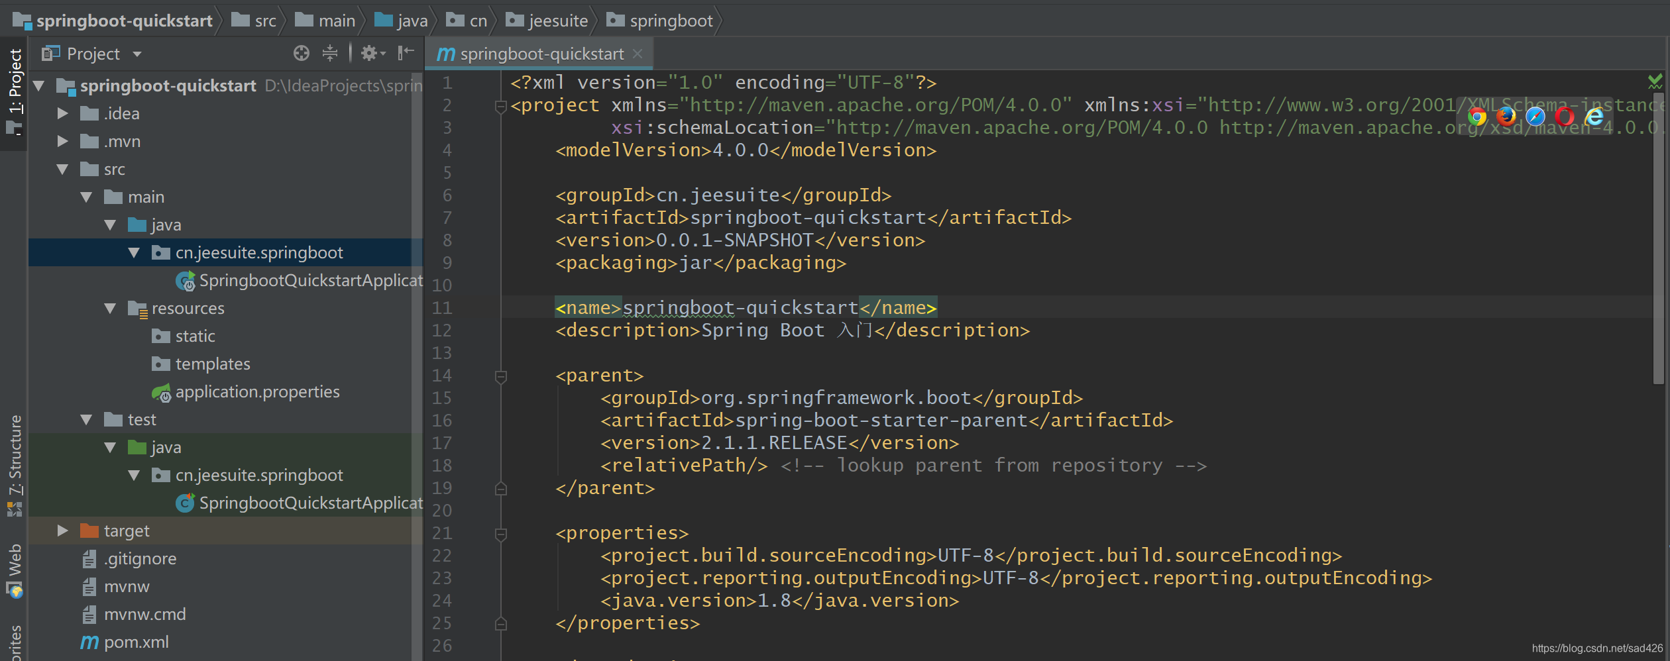Screen dimensions: 1670x661
Task: Toggle the Web tool window tab
Action: click(x=14, y=571)
